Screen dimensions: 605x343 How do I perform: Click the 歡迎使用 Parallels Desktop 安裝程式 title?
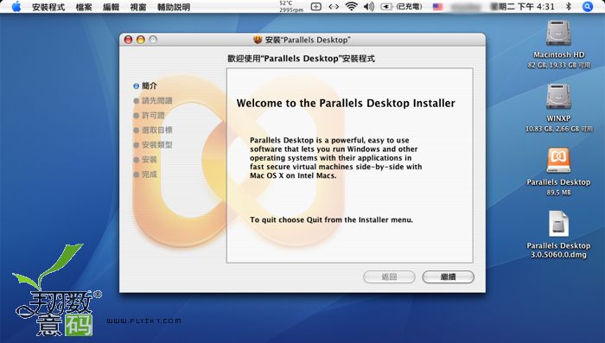(x=301, y=59)
